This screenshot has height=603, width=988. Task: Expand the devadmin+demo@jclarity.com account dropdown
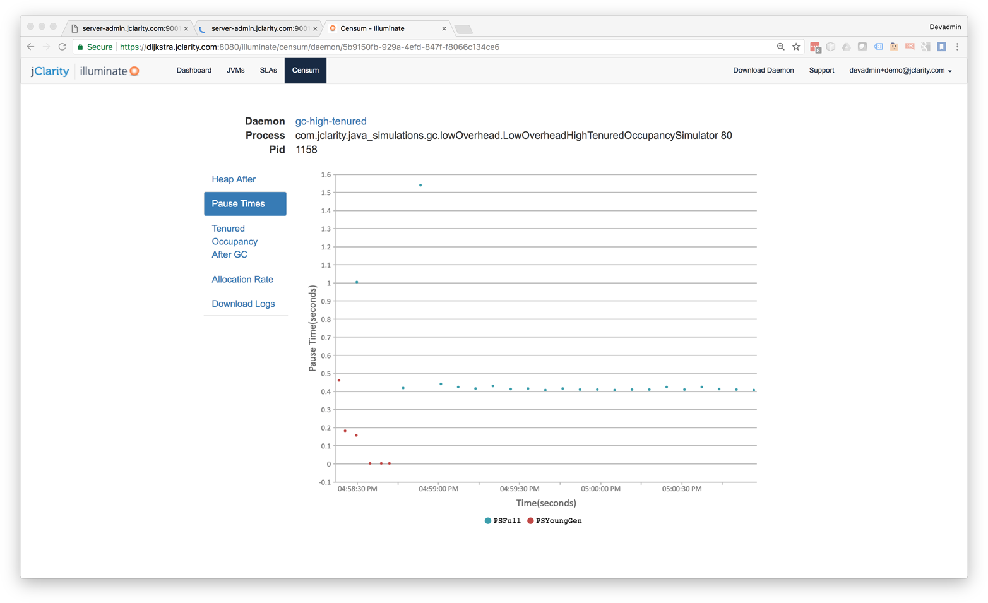pos(900,71)
